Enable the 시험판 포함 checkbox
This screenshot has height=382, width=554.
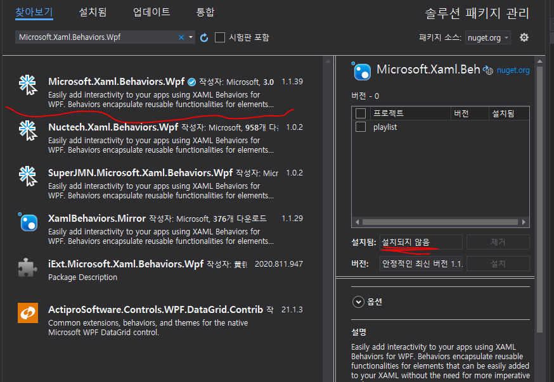point(220,37)
